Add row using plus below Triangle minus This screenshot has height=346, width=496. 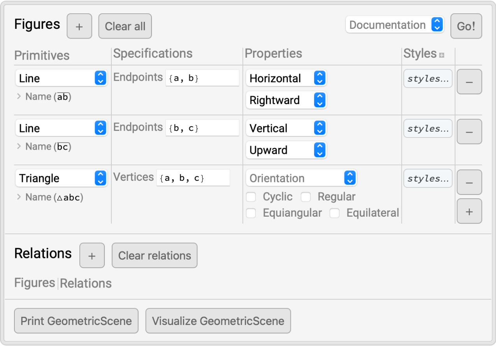(469, 211)
